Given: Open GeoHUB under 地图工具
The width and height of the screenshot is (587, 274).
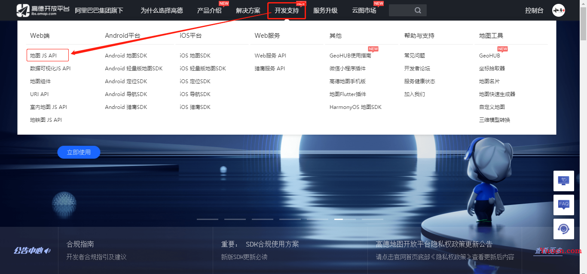Looking at the screenshot, I should click(x=489, y=56).
